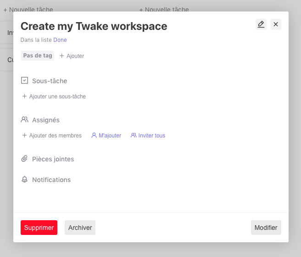The height and width of the screenshot is (257, 301).
Task: Click the Assignés people icon
Action: coord(25,120)
